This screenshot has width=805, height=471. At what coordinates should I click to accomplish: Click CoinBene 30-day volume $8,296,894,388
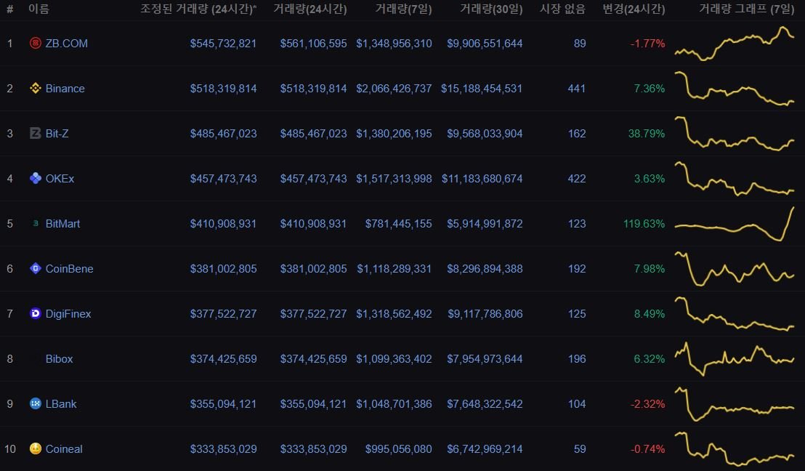point(485,269)
